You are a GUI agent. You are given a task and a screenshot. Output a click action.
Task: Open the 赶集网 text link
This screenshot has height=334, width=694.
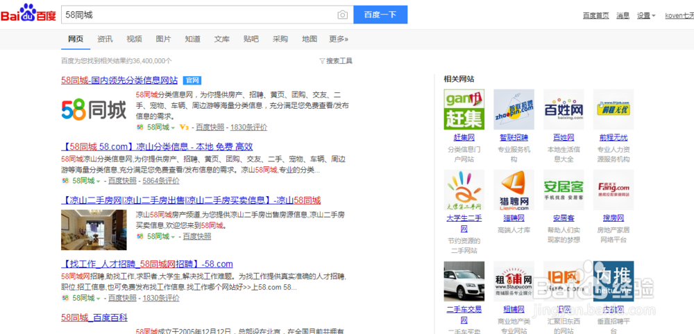tap(464, 137)
